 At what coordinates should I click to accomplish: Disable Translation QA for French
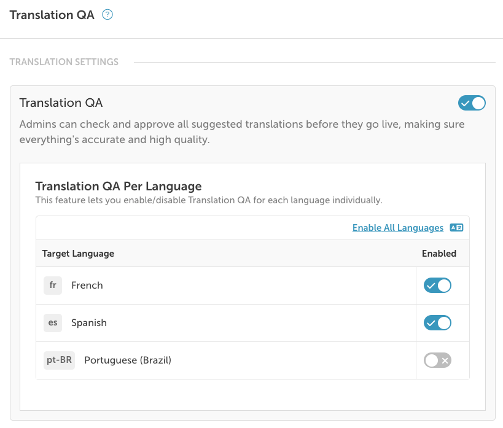pyautogui.click(x=437, y=286)
